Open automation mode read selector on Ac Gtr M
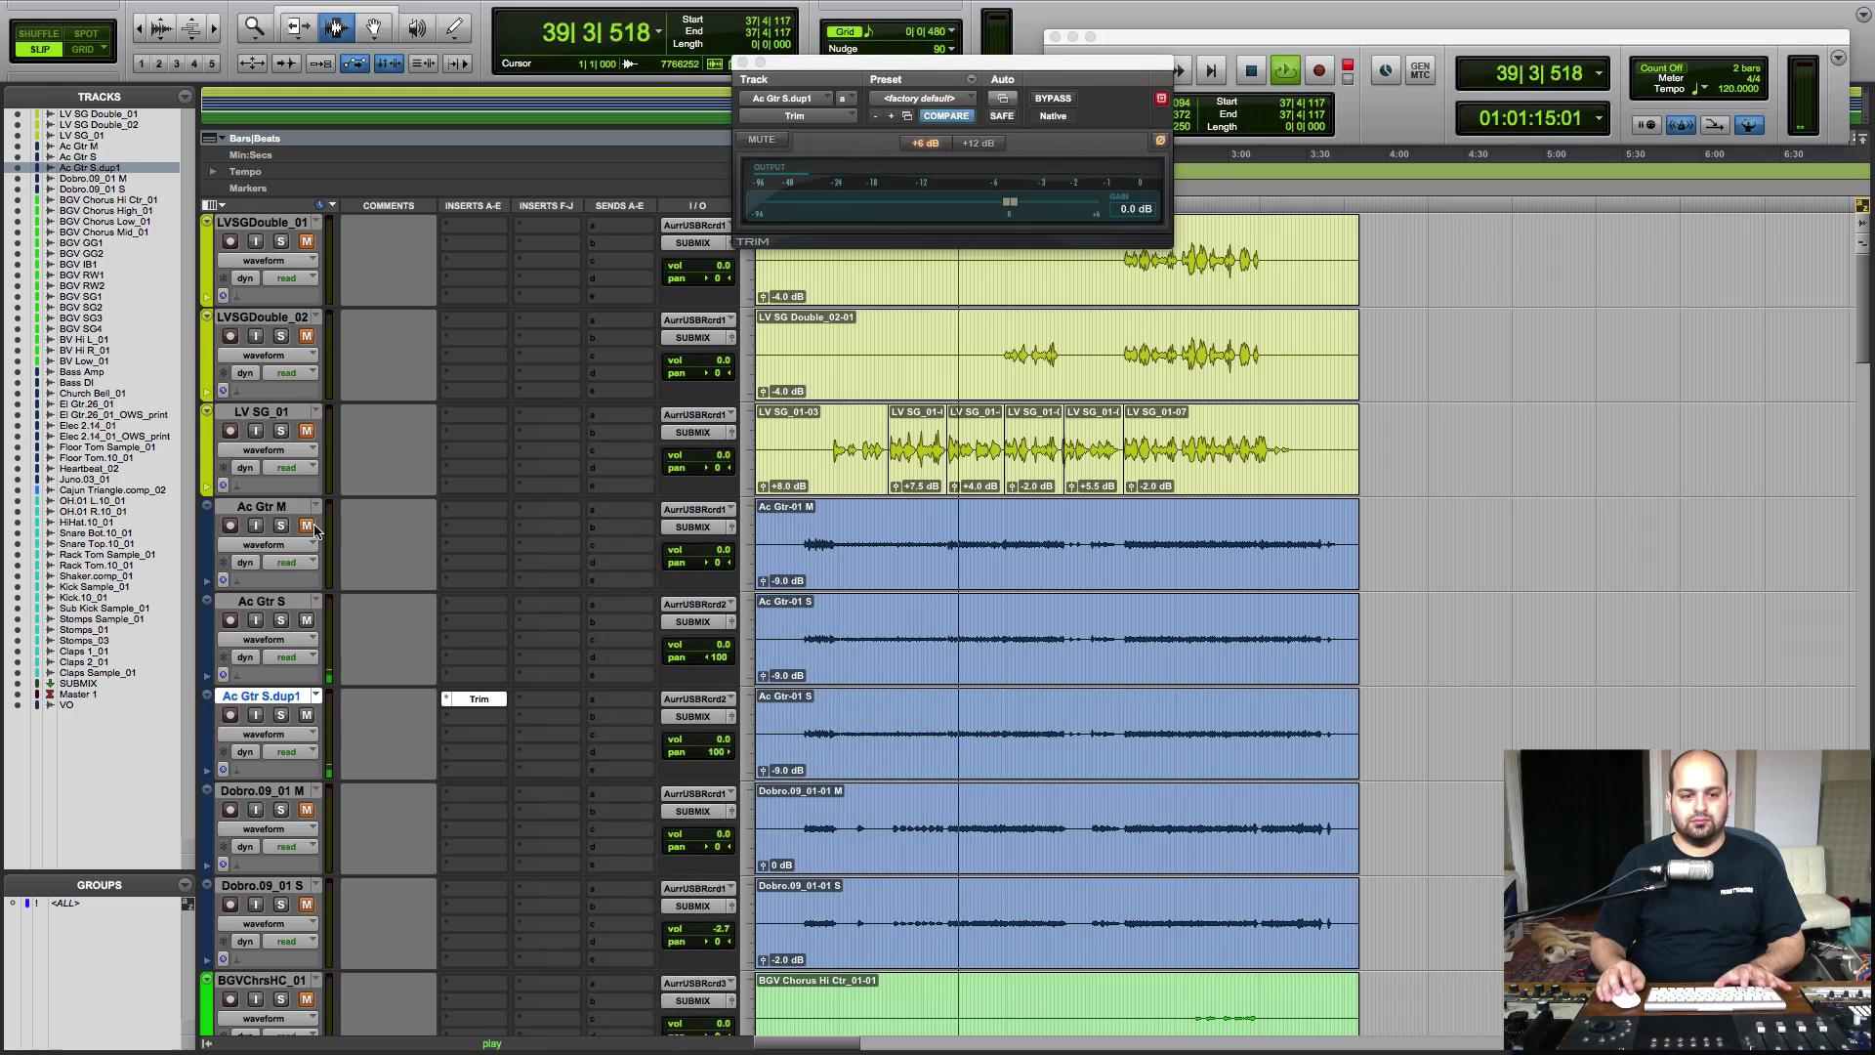 pos(290,563)
